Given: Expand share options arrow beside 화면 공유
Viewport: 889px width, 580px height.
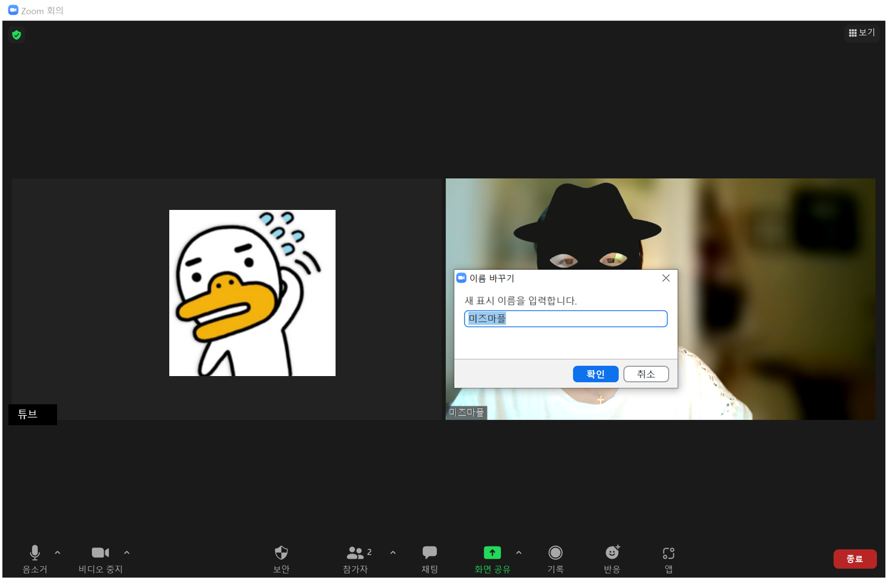Looking at the screenshot, I should (x=519, y=552).
